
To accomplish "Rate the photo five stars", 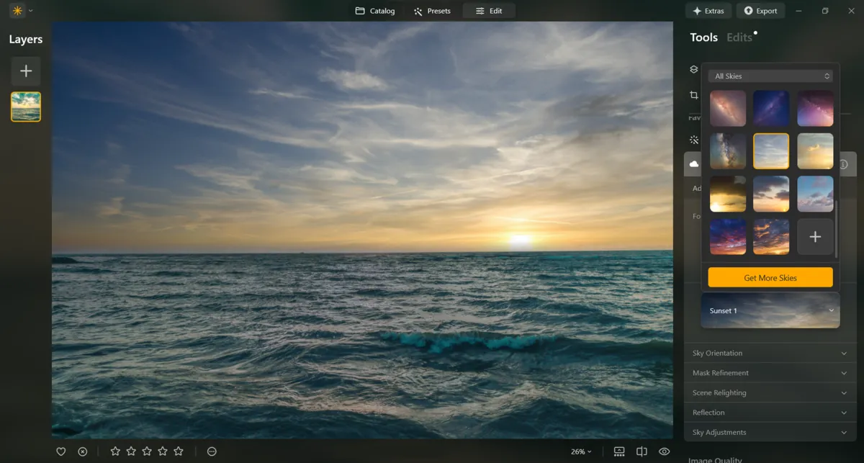I will click(179, 451).
